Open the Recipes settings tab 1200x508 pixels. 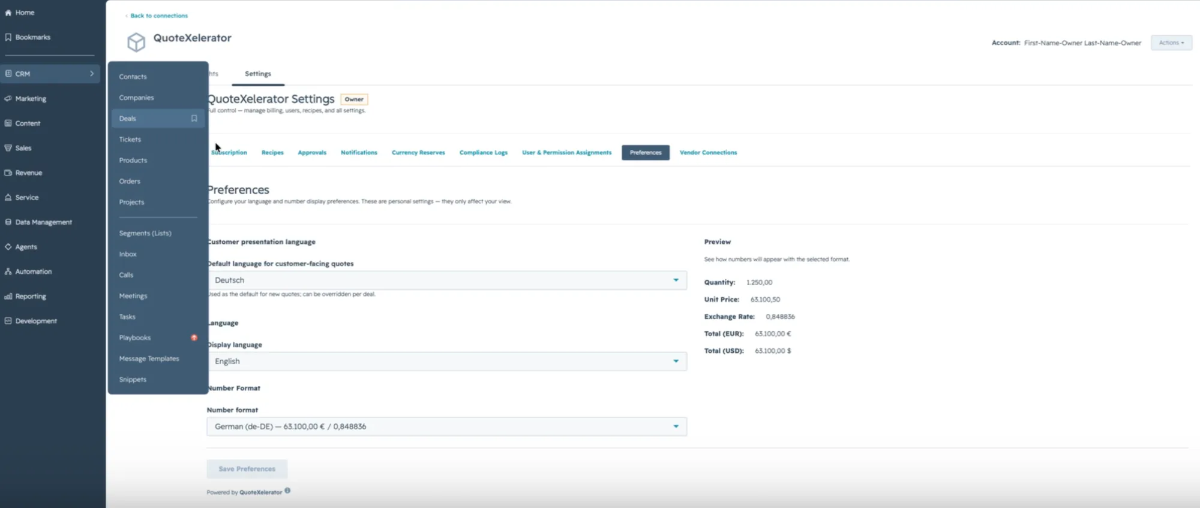[272, 153]
